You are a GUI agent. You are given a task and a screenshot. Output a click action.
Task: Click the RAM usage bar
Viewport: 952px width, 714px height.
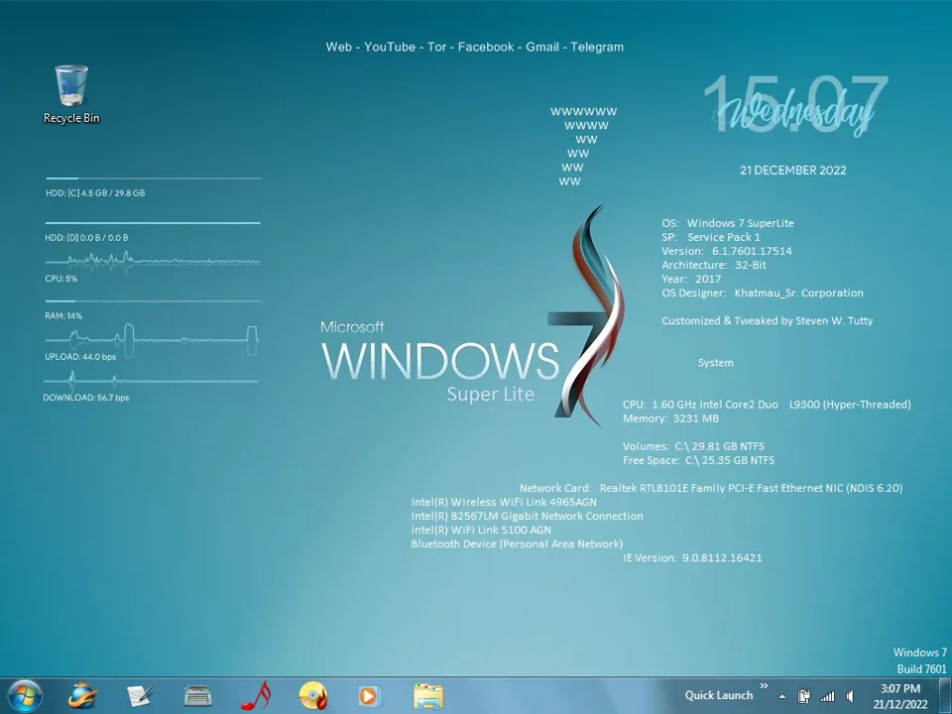(153, 301)
